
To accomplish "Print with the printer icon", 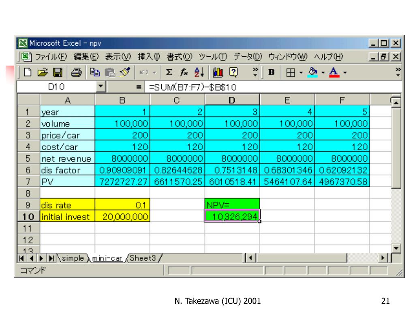I will (77, 72).
